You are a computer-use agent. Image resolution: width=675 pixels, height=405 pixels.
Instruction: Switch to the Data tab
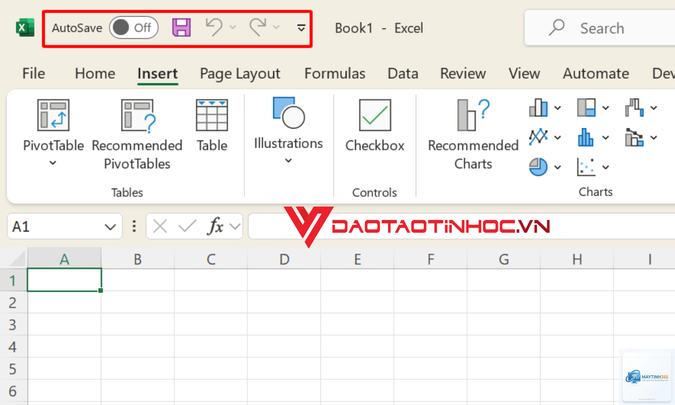click(x=403, y=73)
